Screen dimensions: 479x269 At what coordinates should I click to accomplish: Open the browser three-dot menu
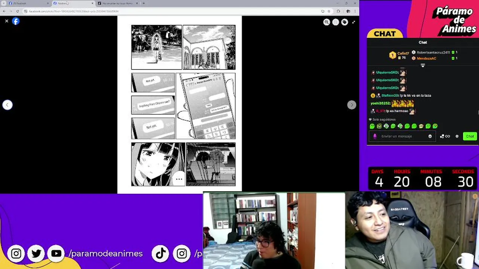point(355,11)
